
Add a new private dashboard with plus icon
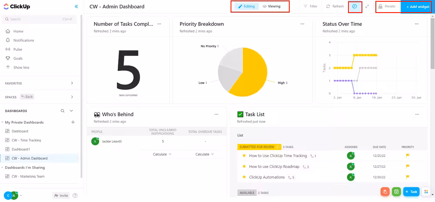(73, 122)
